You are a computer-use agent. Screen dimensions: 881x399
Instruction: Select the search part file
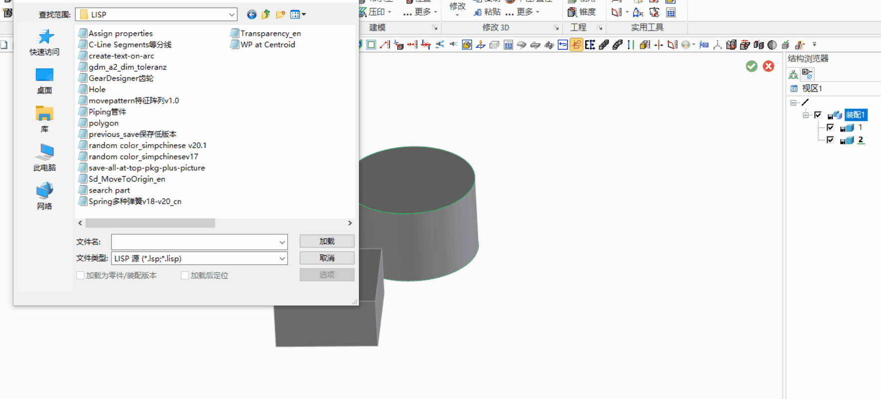tap(105, 190)
